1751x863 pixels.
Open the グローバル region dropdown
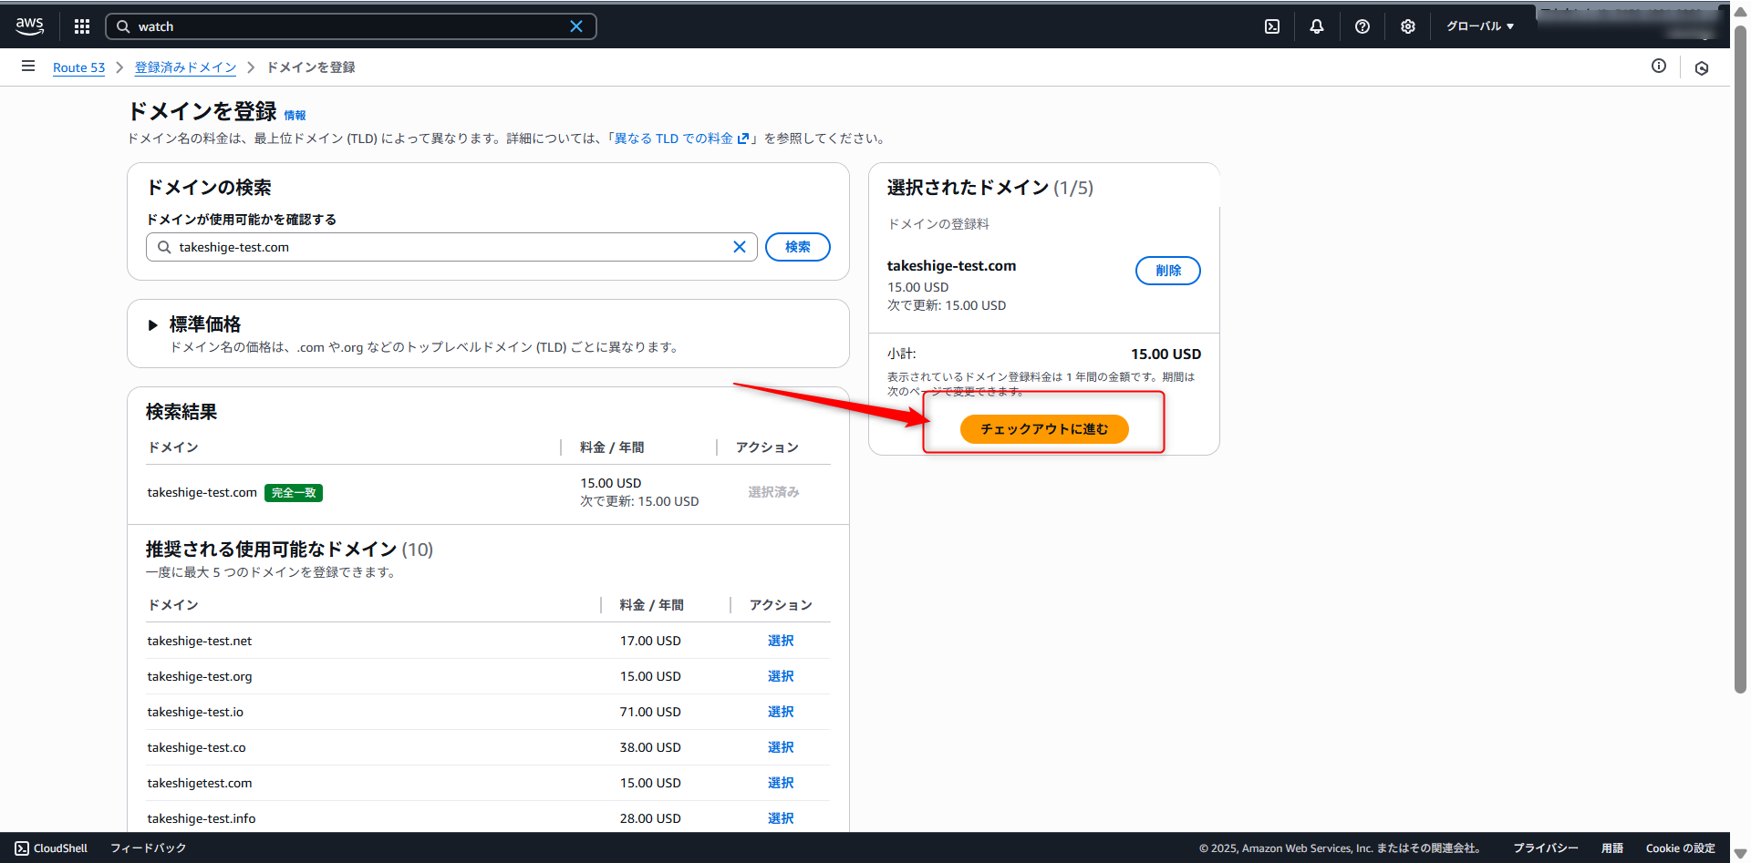click(x=1479, y=26)
